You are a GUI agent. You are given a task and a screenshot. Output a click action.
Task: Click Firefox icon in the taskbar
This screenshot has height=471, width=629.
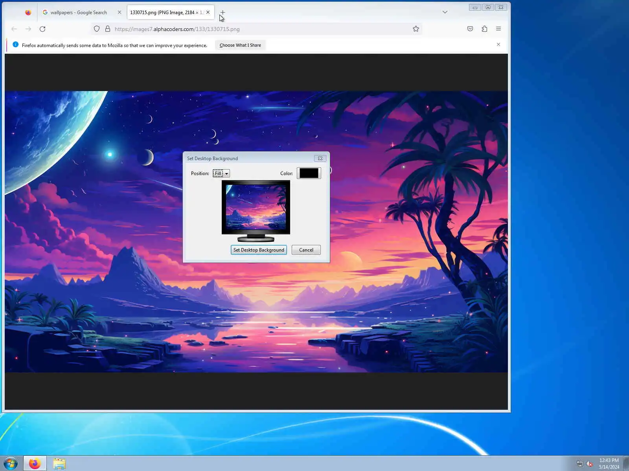coord(35,464)
